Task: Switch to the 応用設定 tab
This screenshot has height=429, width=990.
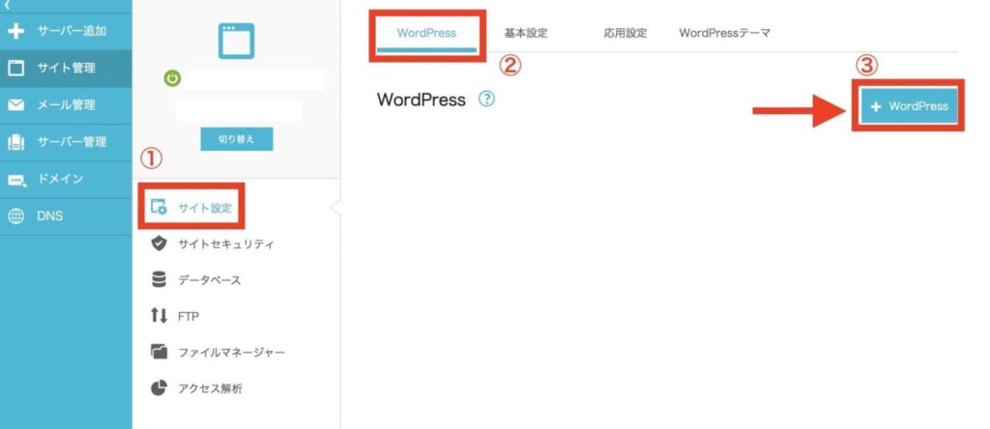Action: coord(626,34)
